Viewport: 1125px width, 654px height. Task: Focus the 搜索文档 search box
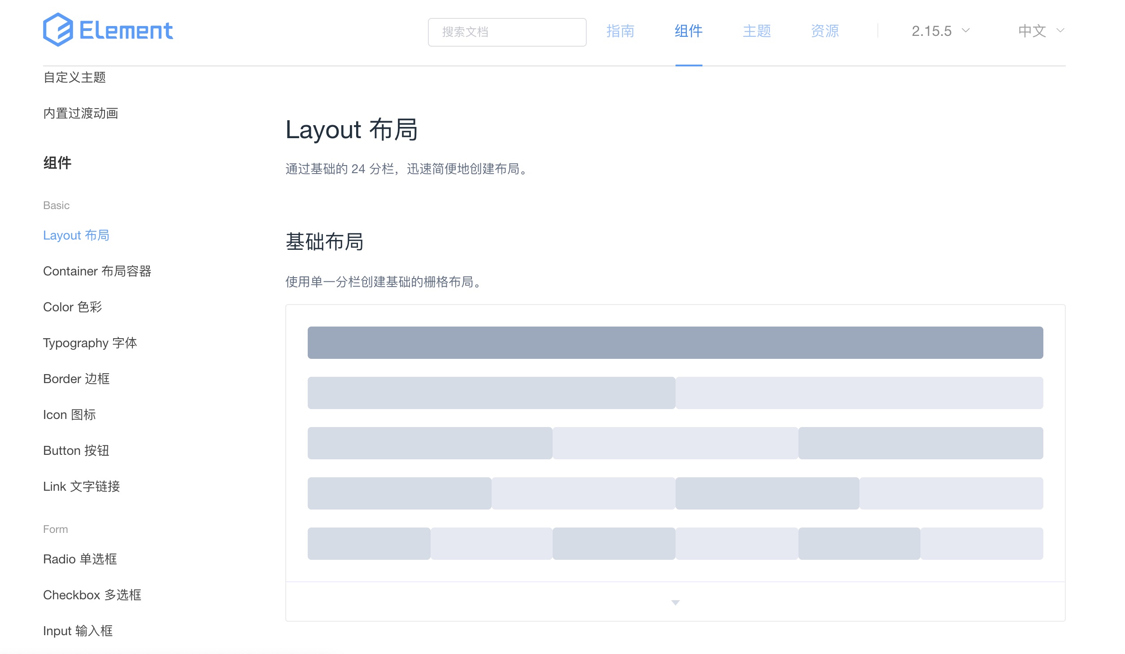point(507,32)
